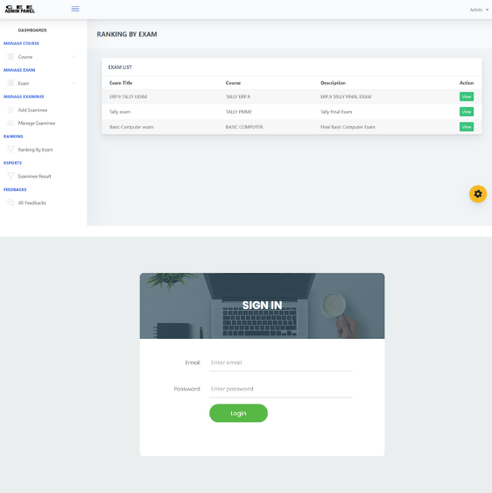Click the All Feedbacks chat icon
The width and height of the screenshot is (492, 493).
11,202
